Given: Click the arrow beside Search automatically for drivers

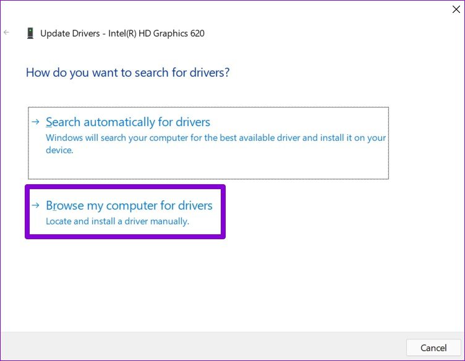Looking at the screenshot, I should click(x=36, y=122).
